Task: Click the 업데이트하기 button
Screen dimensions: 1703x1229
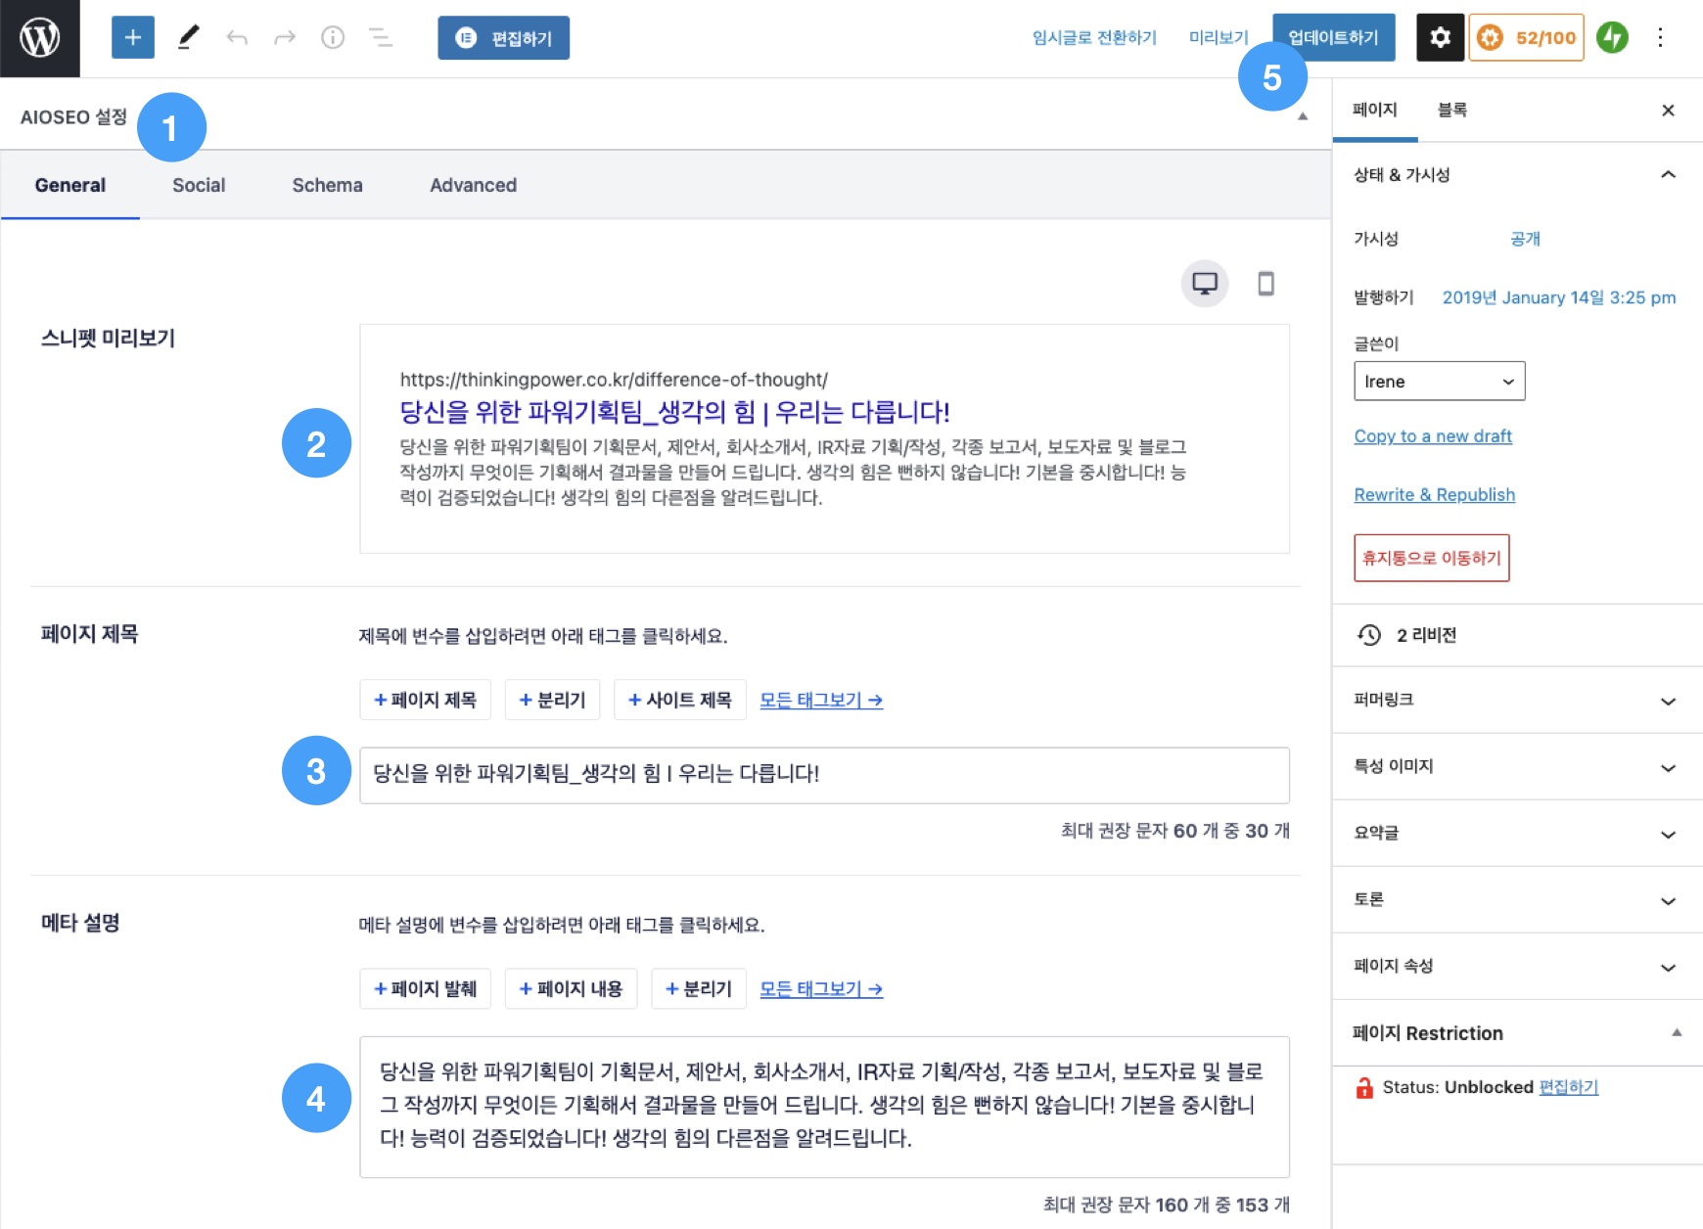Action: pos(1333,37)
